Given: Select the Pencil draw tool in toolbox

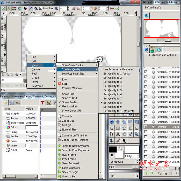Looking at the screenshot, I should click(118, 141).
